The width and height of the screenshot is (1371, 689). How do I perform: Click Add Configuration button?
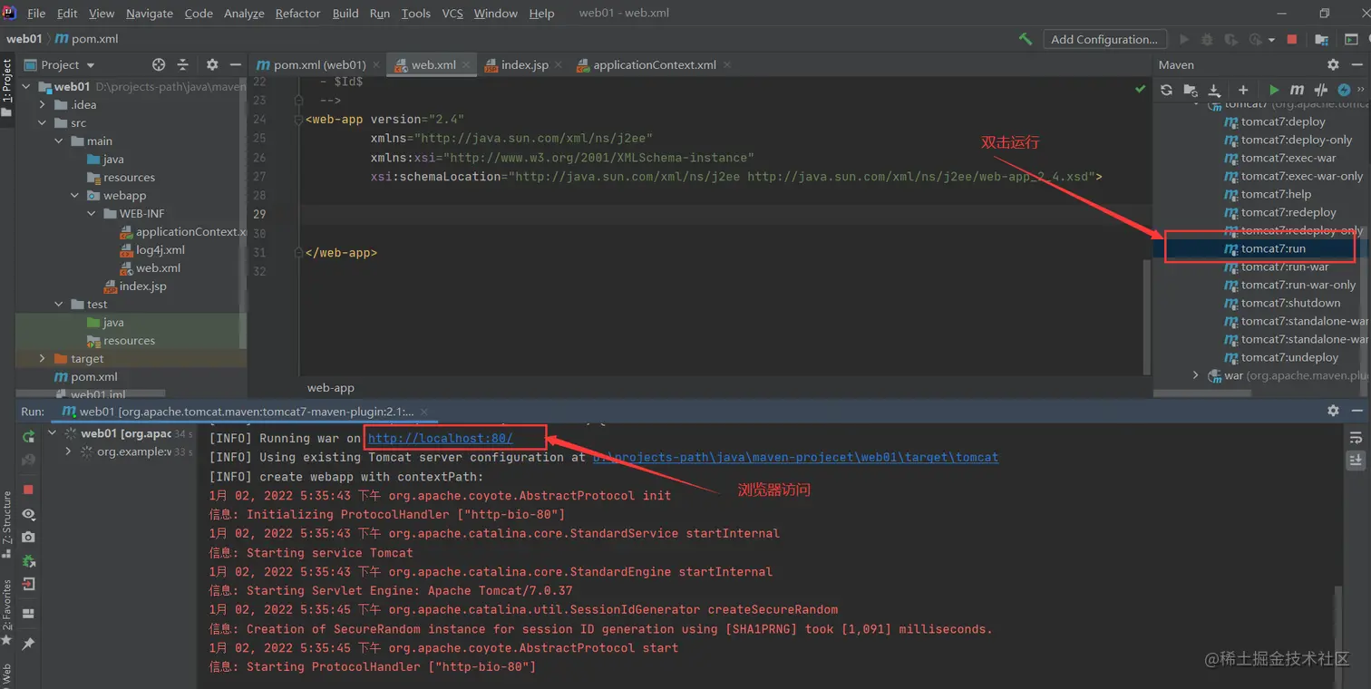click(x=1104, y=39)
